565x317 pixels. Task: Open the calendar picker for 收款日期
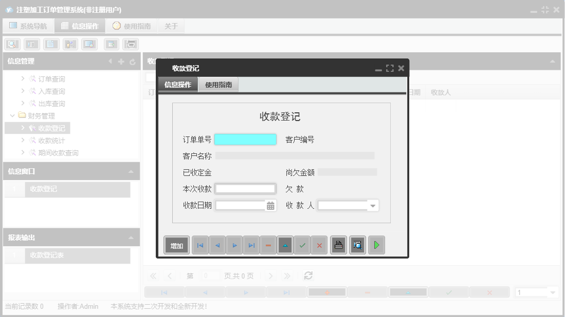(271, 205)
